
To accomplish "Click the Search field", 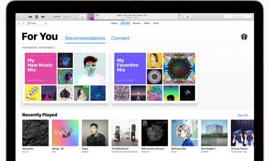I will click(x=237, y=17).
